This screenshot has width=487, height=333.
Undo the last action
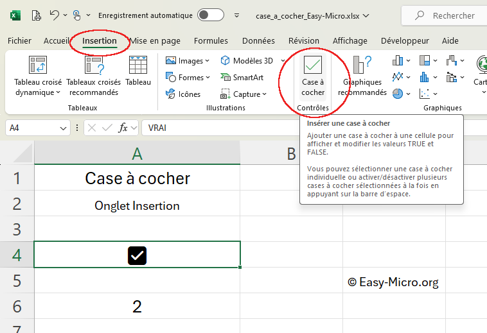coord(55,15)
